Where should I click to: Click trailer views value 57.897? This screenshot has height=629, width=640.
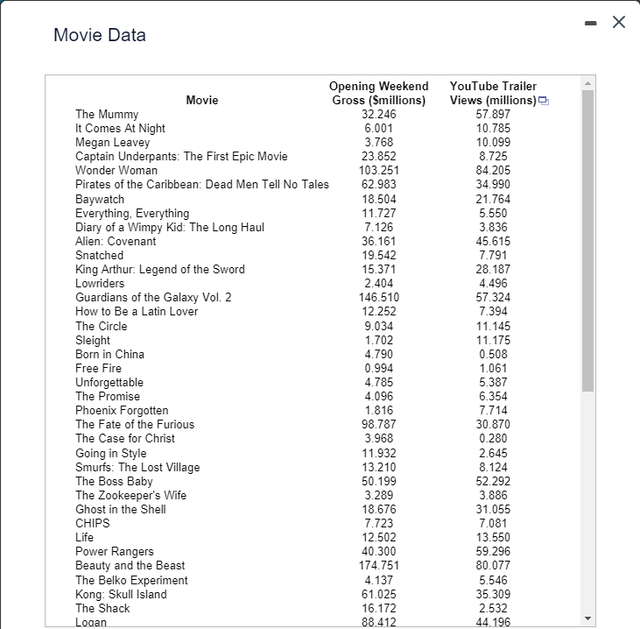coord(493,115)
